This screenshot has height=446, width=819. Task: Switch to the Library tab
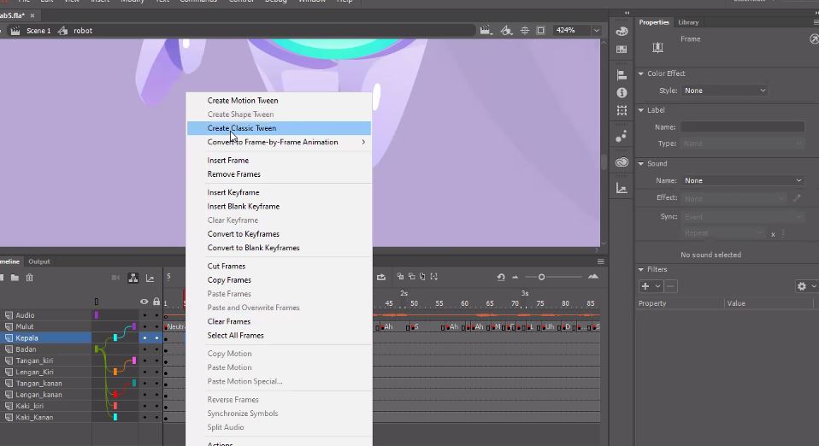pos(688,22)
